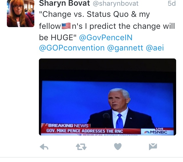Click the @sharynbovat handle

(116, 3)
